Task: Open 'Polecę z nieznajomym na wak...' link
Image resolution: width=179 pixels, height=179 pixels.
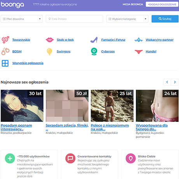Action: click(110, 127)
